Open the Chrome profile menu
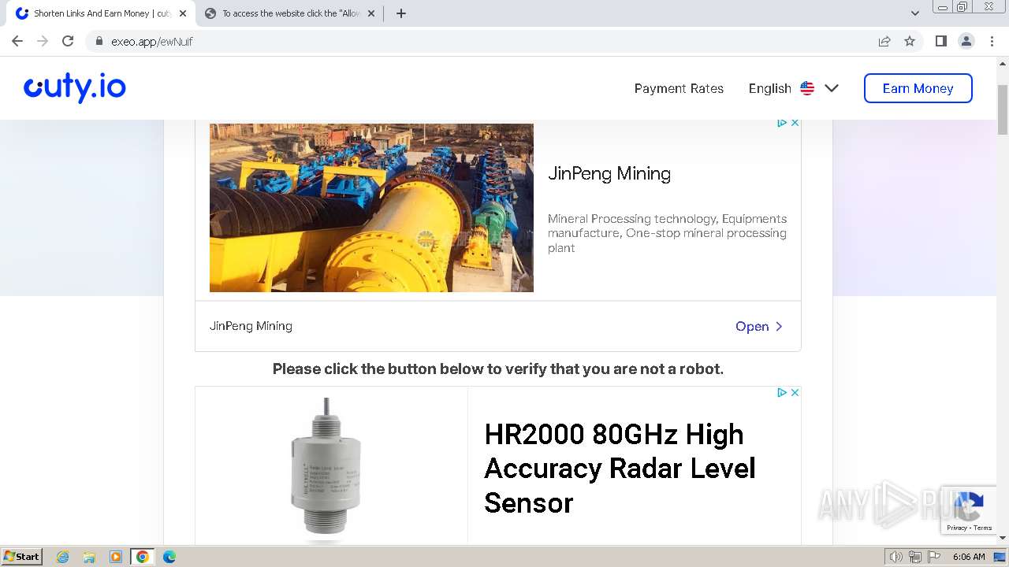This screenshot has height=567, width=1009. tap(966, 41)
